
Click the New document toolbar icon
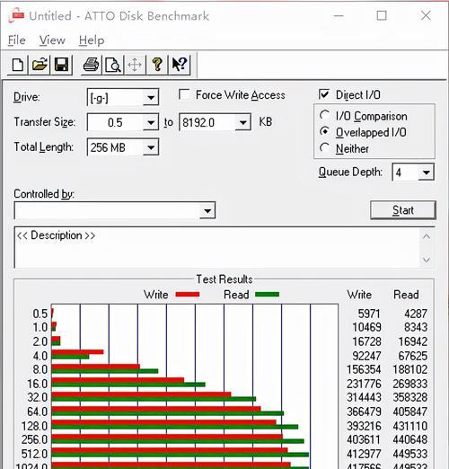pyautogui.click(x=18, y=65)
